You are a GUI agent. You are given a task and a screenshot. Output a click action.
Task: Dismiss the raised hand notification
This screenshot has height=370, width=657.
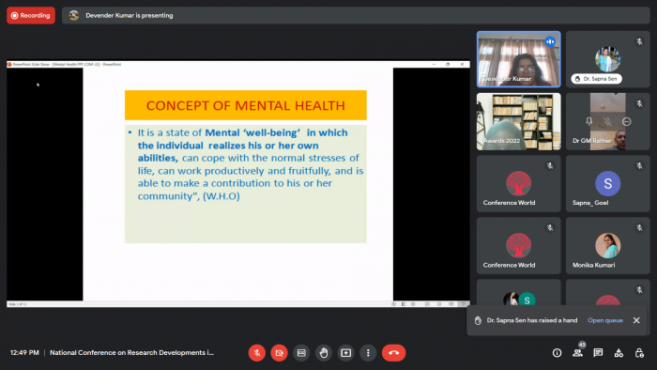(x=636, y=320)
